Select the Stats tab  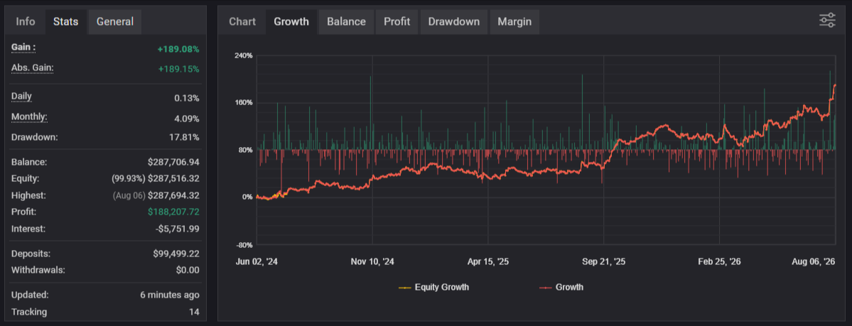pyautogui.click(x=66, y=22)
